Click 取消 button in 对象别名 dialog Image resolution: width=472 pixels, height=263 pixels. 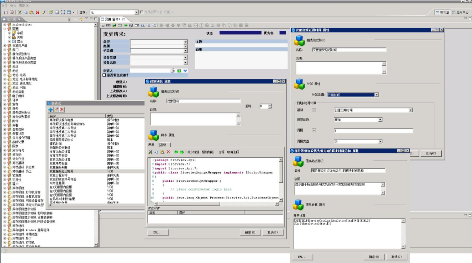pyautogui.click(x=272, y=233)
